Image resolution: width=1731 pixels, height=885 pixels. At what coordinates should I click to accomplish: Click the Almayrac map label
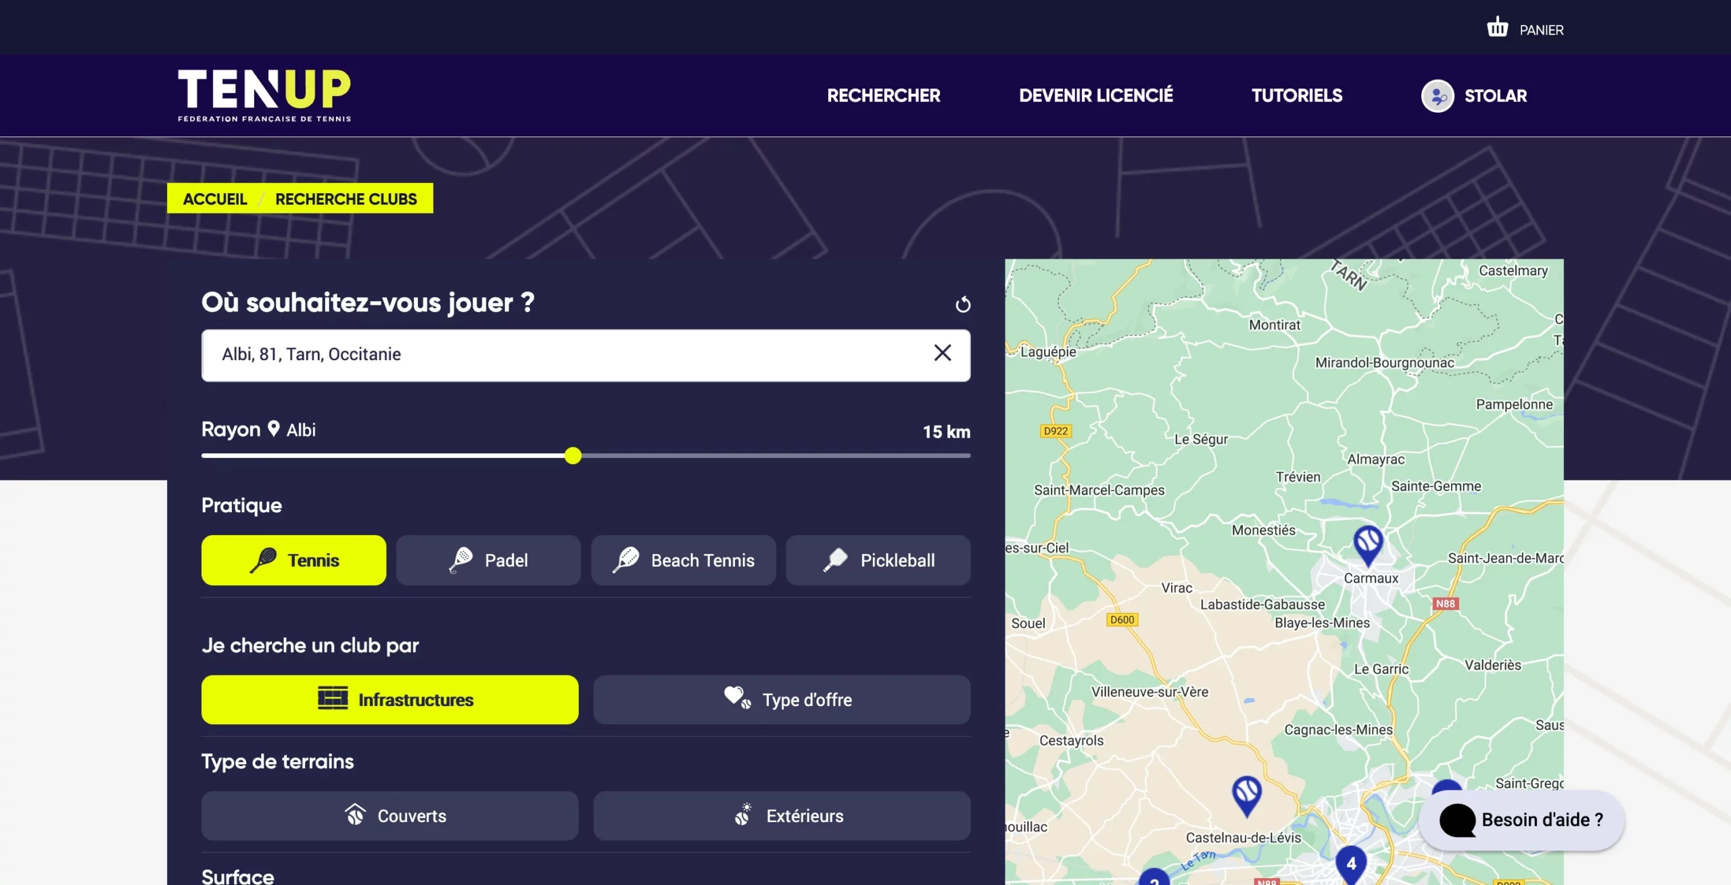(x=1375, y=459)
